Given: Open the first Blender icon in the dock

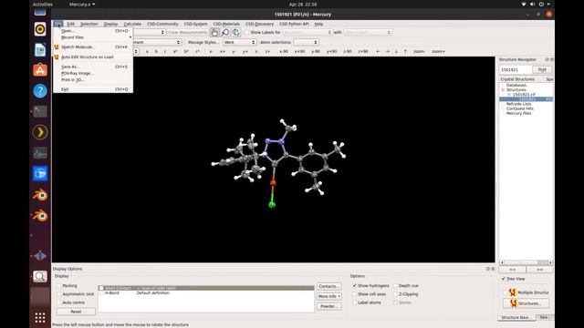Looking at the screenshot, I should tap(40, 195).
